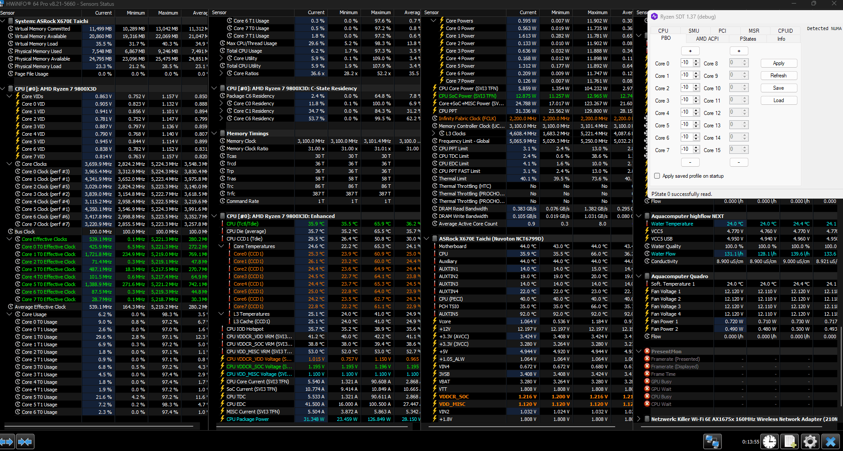Open the remote network monitors icon
The height and width of the screenshot is (451, 843).
click(x=713, y=441)
